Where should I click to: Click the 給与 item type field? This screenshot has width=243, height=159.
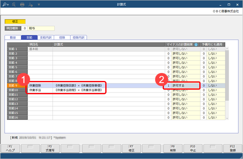click(x=41, y=28)
